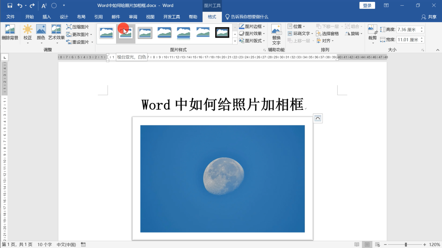
Task: Open the 颜色 color tool
Action: click(x=41, y=34)
